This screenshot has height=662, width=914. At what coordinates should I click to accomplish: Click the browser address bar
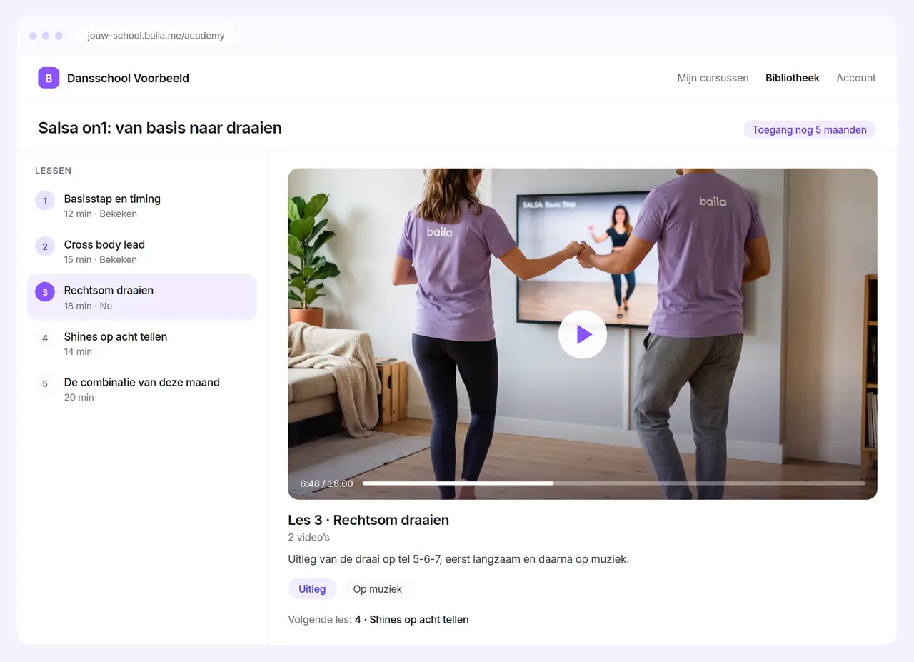click(x=156, y=36)
